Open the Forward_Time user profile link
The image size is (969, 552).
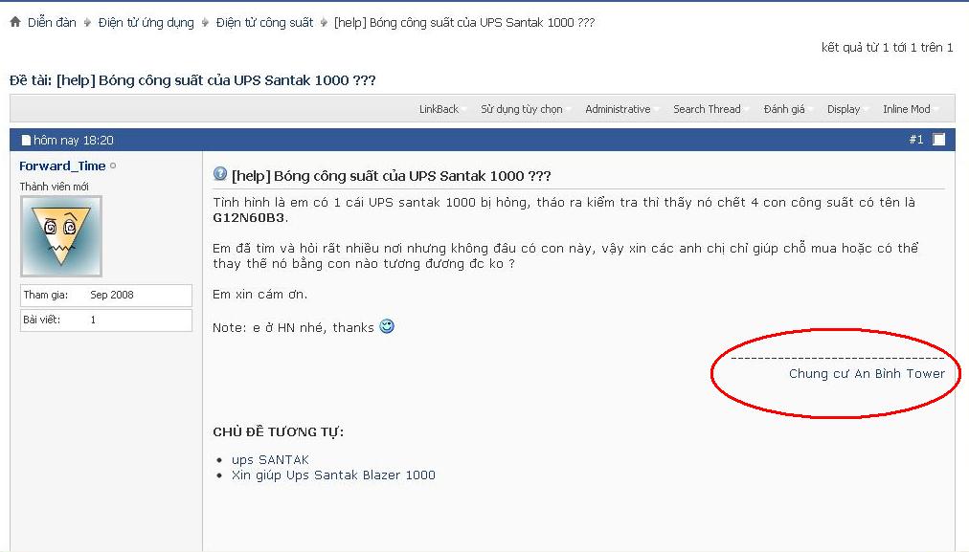tap(62, 166)
